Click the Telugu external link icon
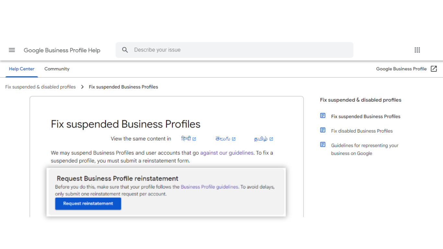 click(234, 139)
